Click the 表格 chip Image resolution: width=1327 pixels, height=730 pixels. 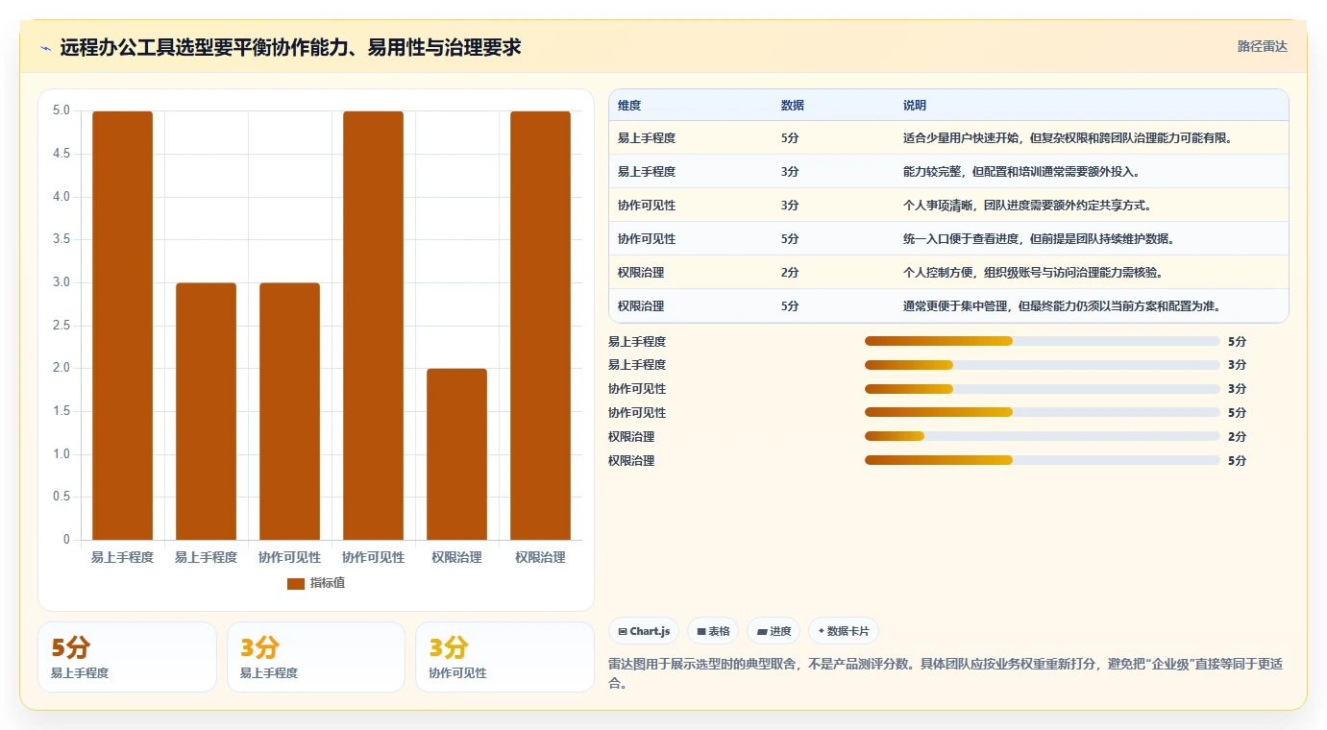[713, 631]
